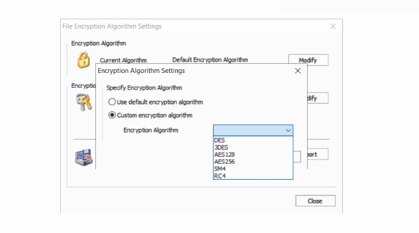Click the Current Algorithm label
Screen dimensions: 419x233
[123, 60]
